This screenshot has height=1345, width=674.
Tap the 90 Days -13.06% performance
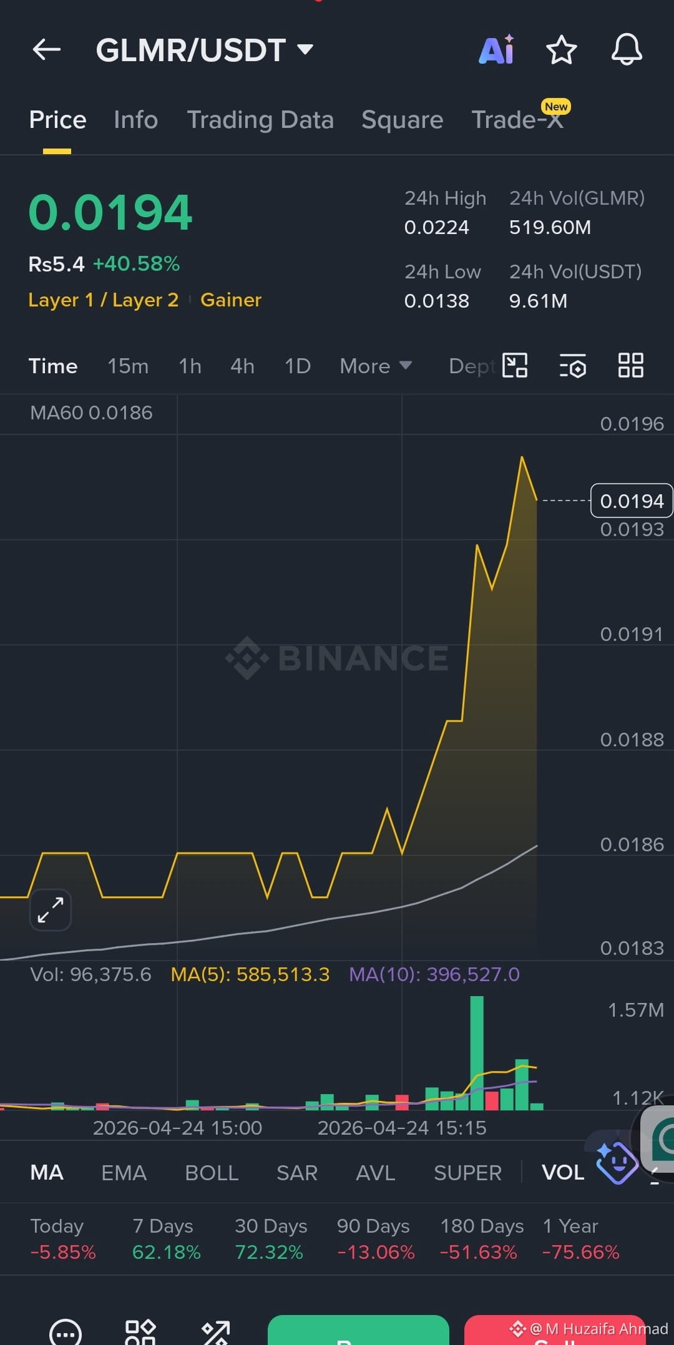pyautogui.click(x=376, y=1239)
